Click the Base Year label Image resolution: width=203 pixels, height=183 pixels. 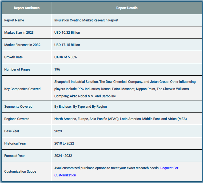coord(12,131)
